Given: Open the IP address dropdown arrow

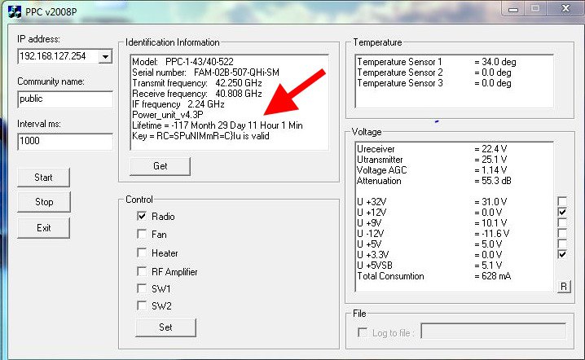Looking at the screenshot, I should pos(105,56).
